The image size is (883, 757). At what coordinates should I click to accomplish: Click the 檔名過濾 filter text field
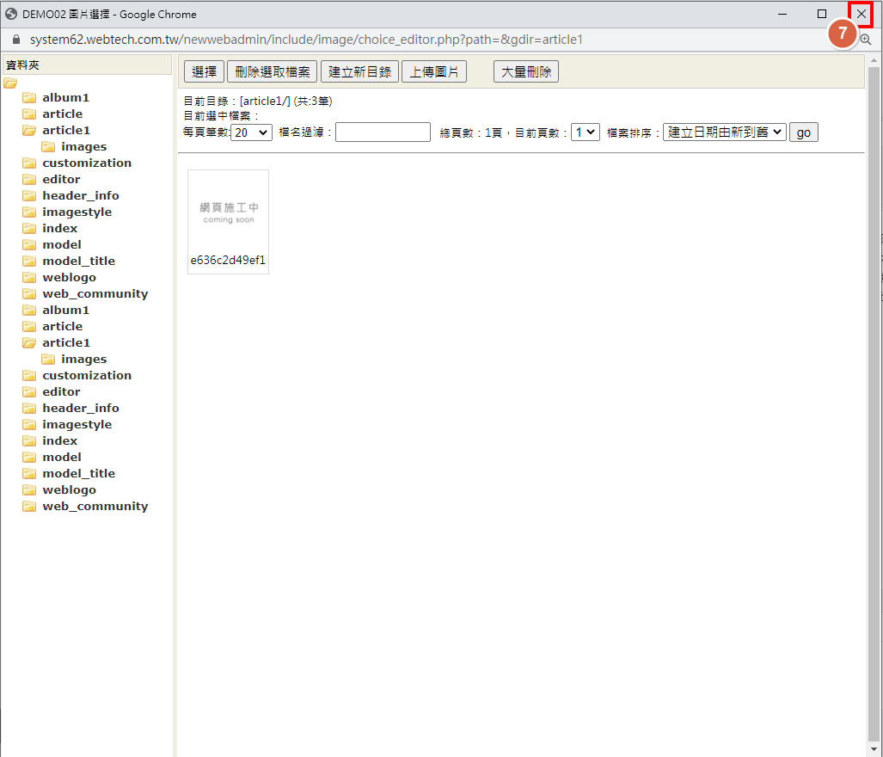pos(383,132)
